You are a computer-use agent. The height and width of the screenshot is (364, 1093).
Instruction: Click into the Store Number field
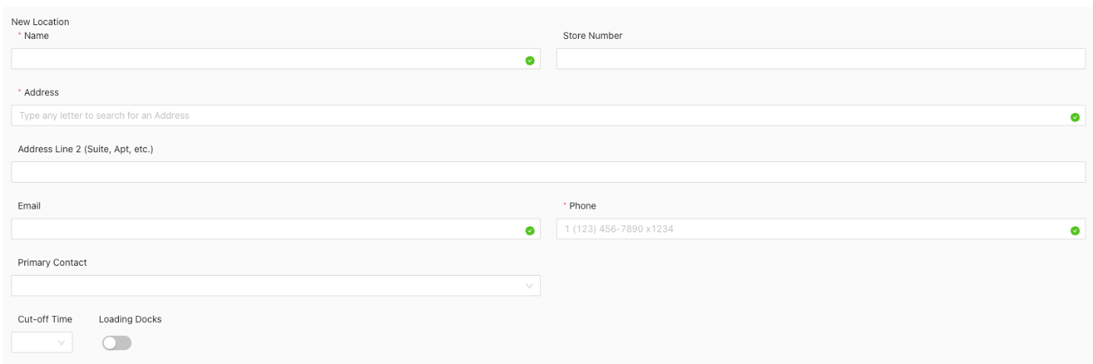point(820,59)
